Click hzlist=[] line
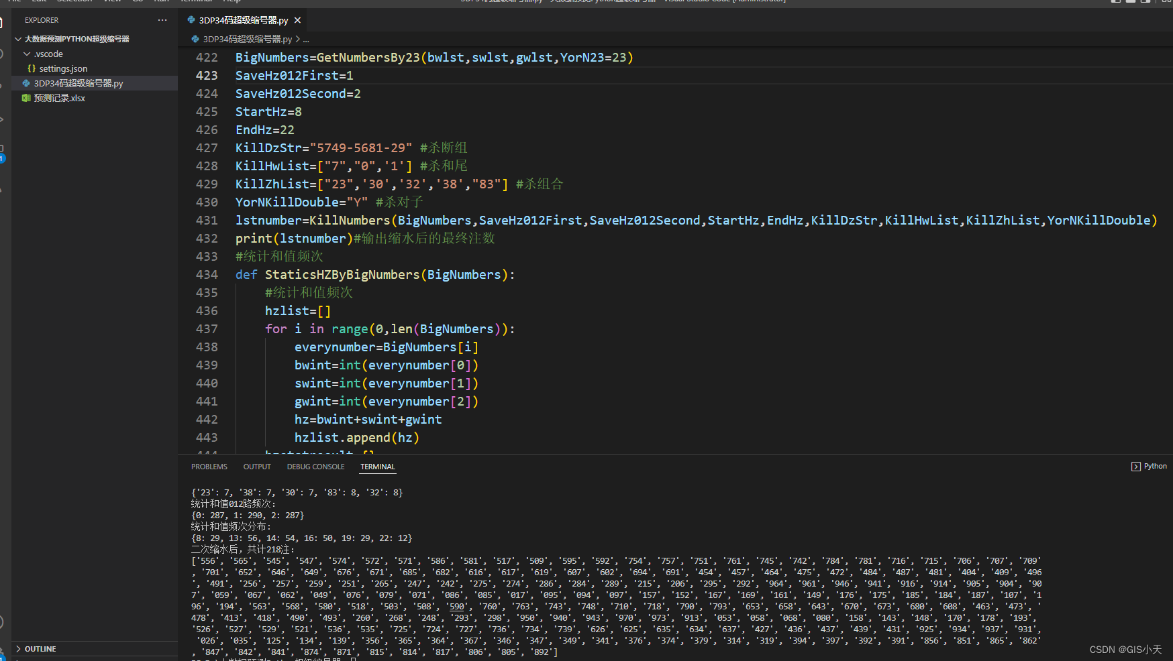The width and height of the screenshot is (1173, 661). click(x=298, y=311)
